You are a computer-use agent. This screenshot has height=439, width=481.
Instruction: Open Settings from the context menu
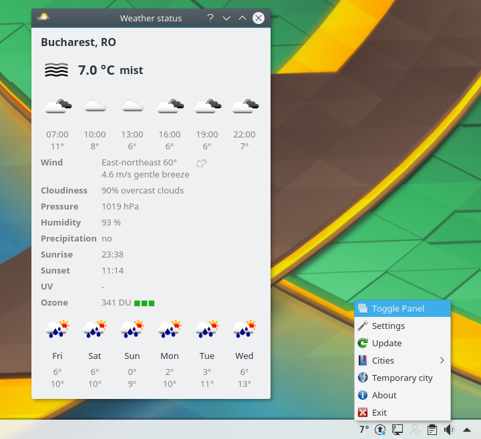click(402, 326)
